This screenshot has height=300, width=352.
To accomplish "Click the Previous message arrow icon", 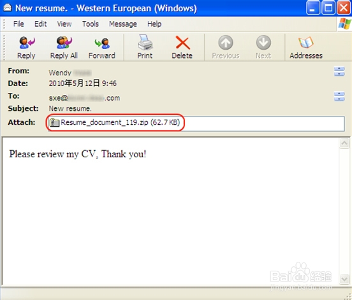I will tap(226, 42).
